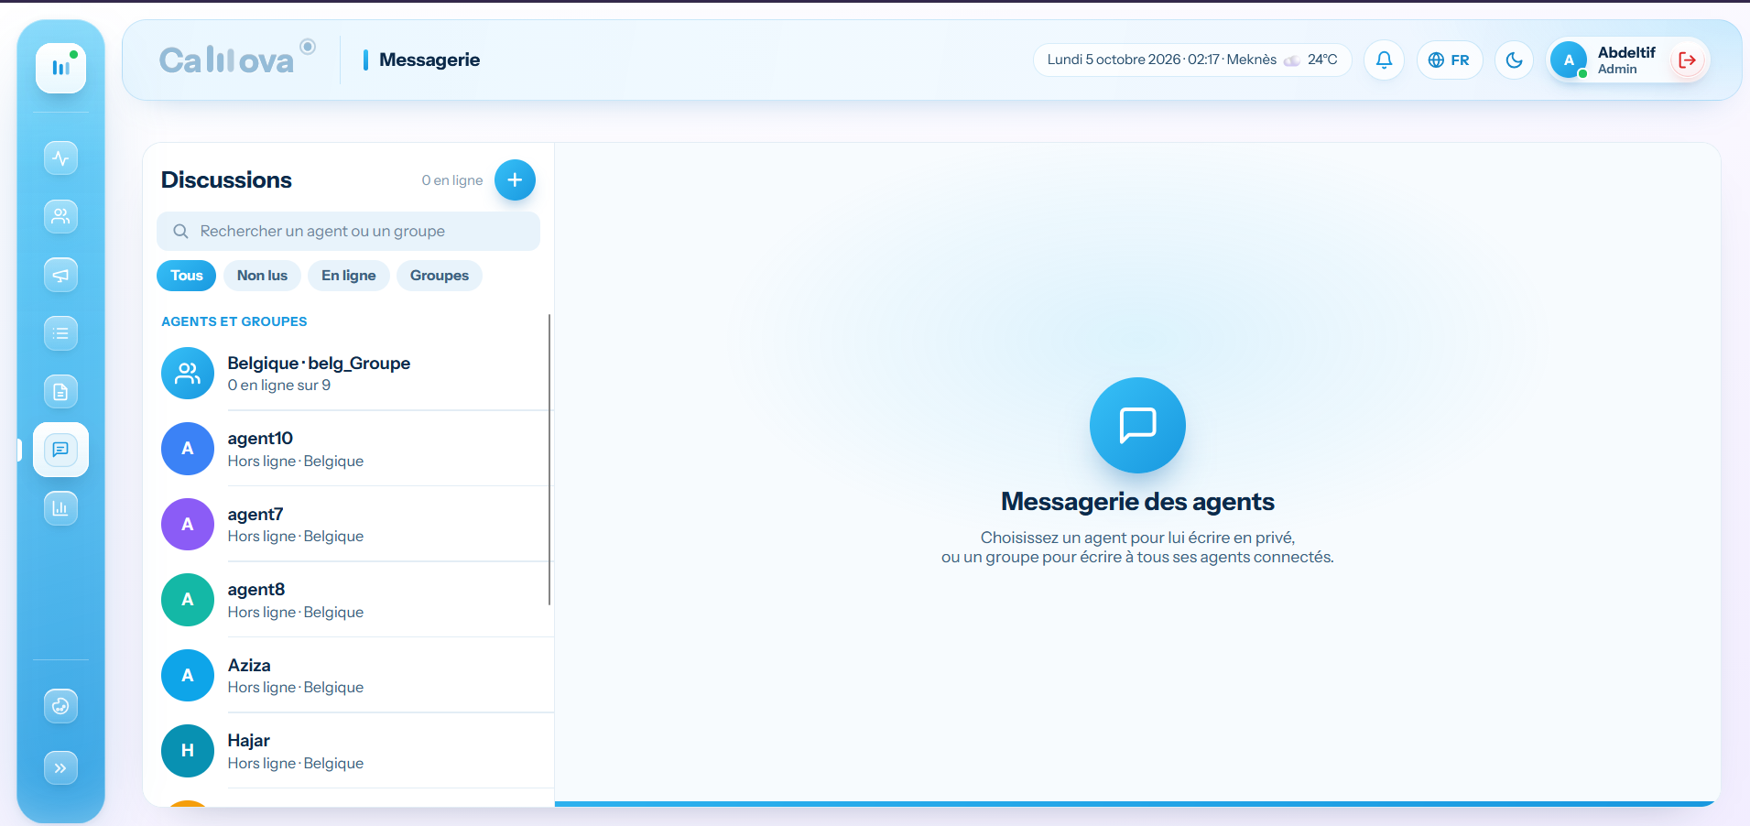Select the En ligne filter tab

point(348,276)
